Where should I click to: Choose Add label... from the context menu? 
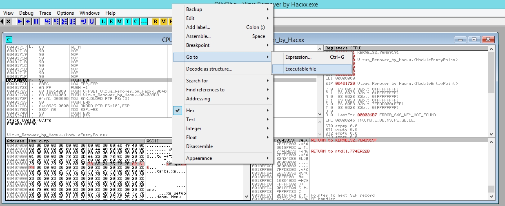pos(222,27)
